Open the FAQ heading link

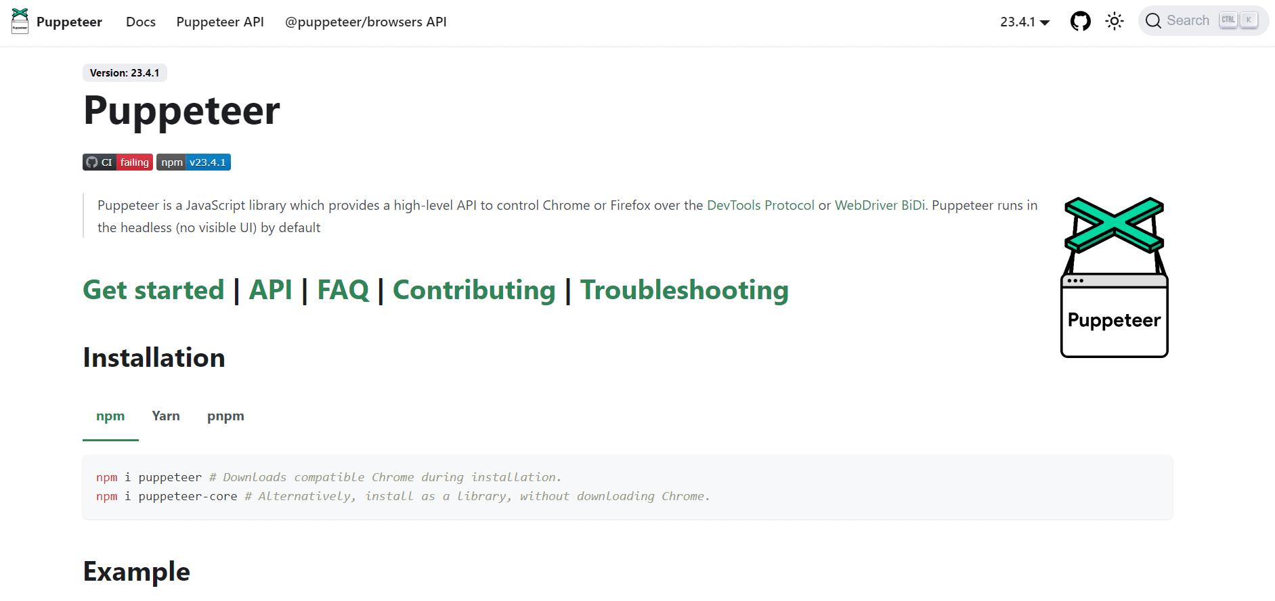click(x=343, y=290)
